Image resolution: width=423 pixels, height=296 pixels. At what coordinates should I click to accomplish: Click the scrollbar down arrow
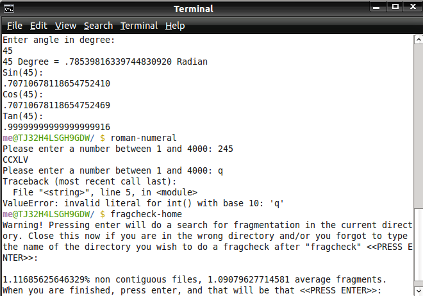[x=419, y=291]
